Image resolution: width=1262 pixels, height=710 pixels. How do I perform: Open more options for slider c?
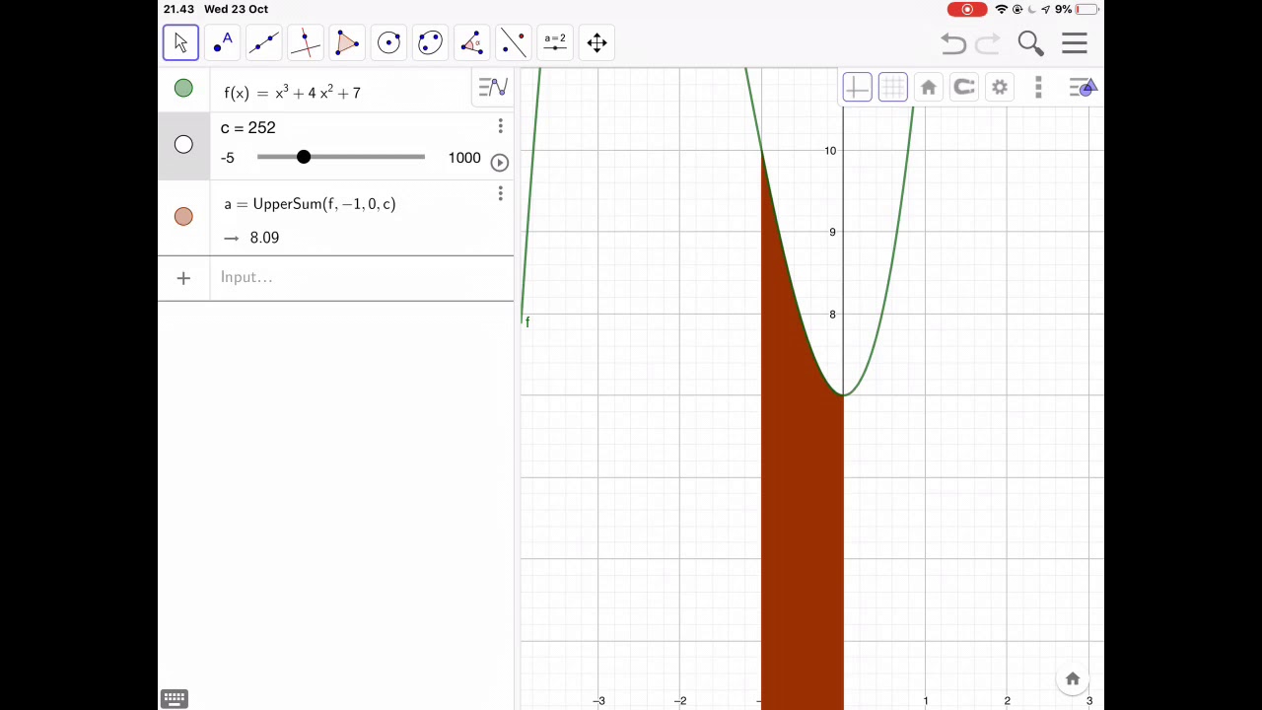[500, 126]
